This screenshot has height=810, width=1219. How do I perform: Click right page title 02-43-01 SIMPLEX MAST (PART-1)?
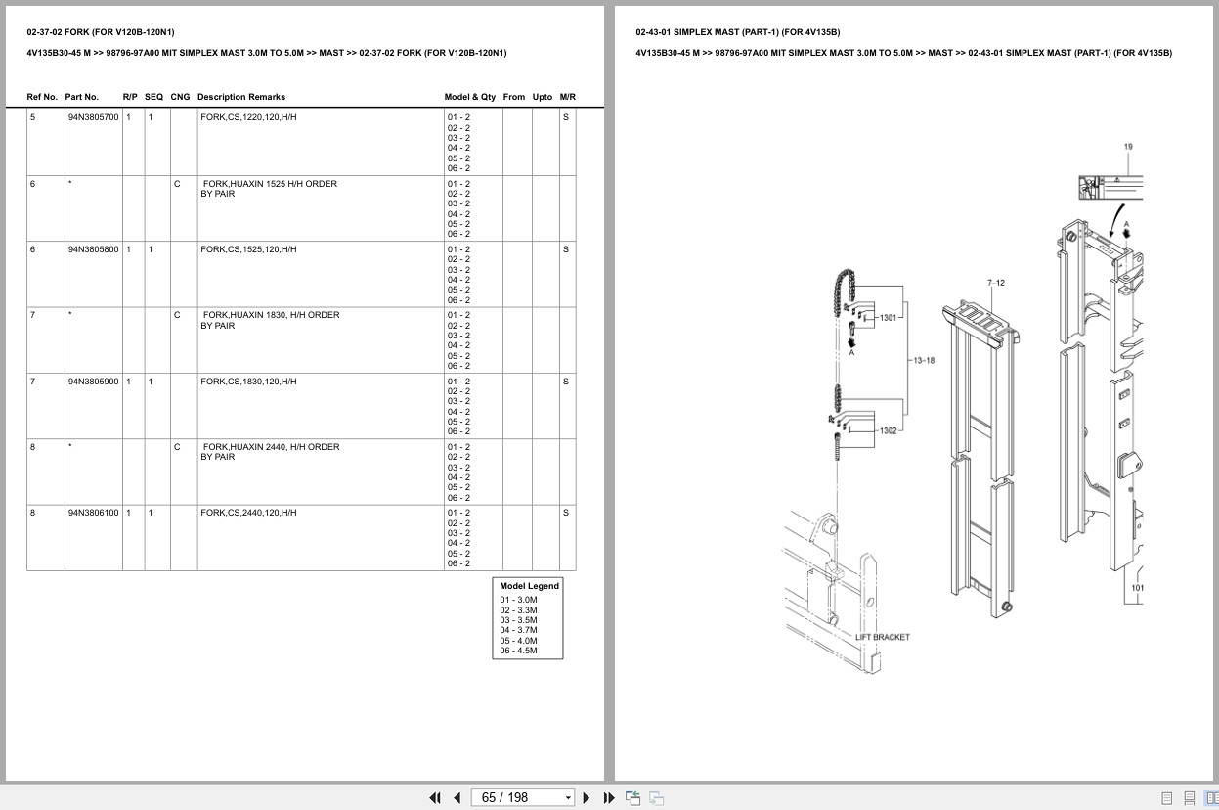(737, 32)
